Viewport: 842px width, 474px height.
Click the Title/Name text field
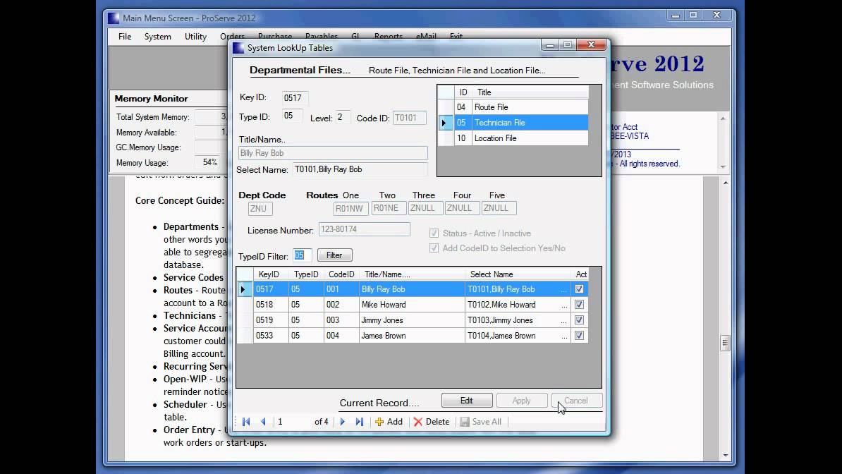coord(333,153)
